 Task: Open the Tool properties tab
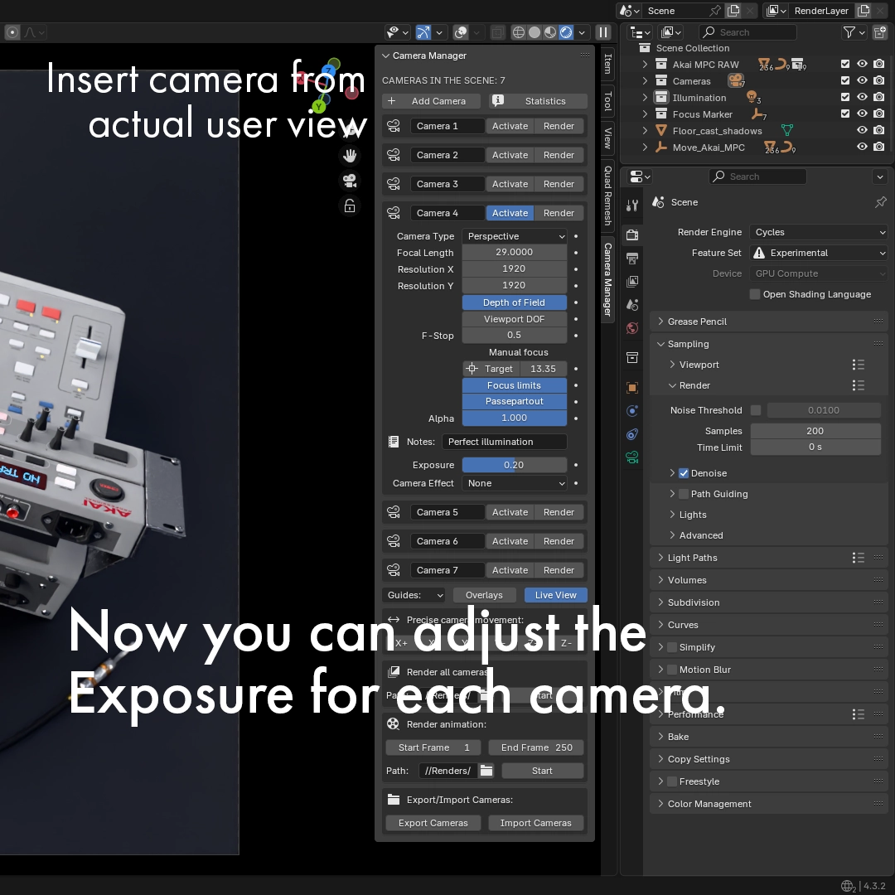(x=631, y=206)
